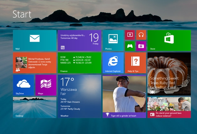
Task: Open the Music headphones tile
Action: tap(141, 35)
